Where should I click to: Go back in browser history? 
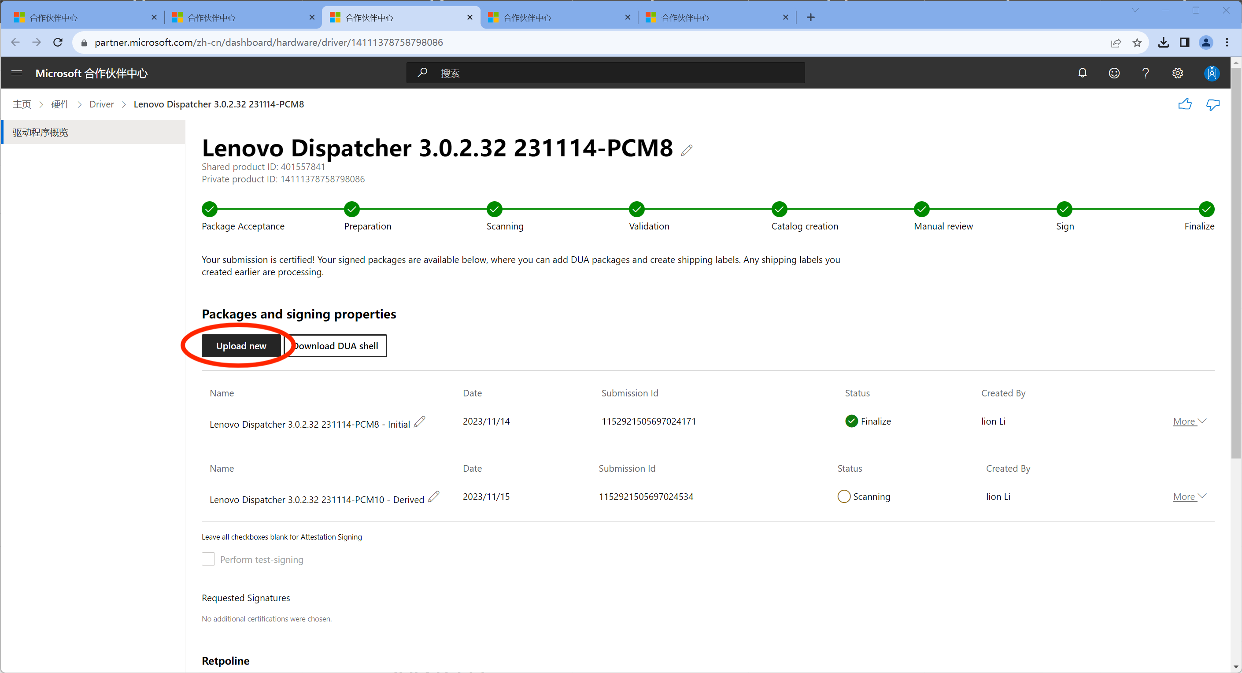click(x=15, y=42)
